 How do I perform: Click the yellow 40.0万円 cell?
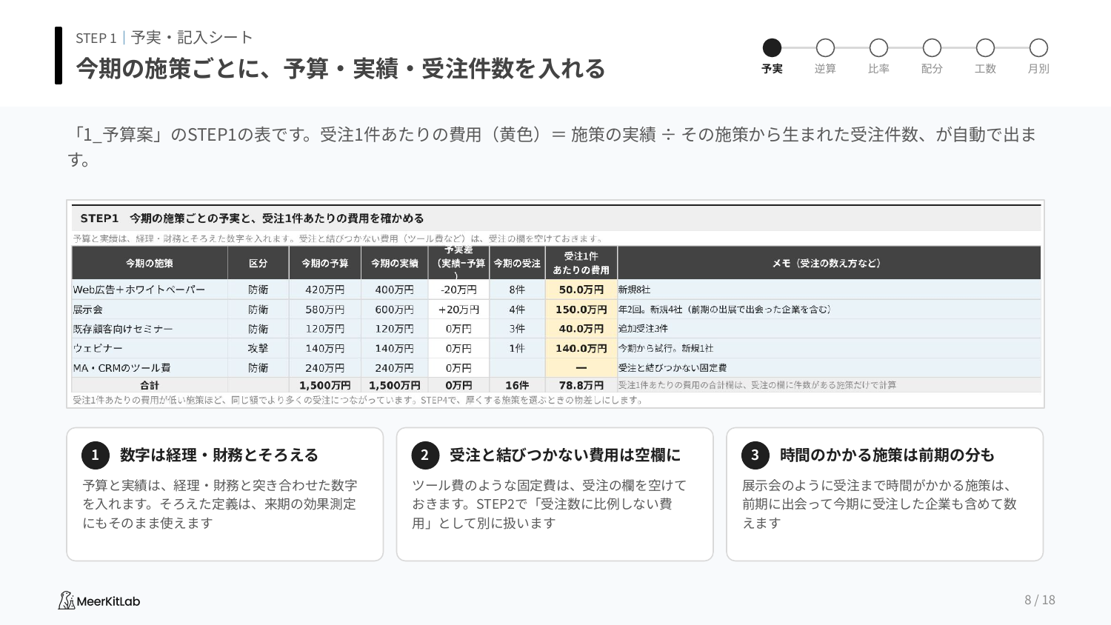(581, 329)
